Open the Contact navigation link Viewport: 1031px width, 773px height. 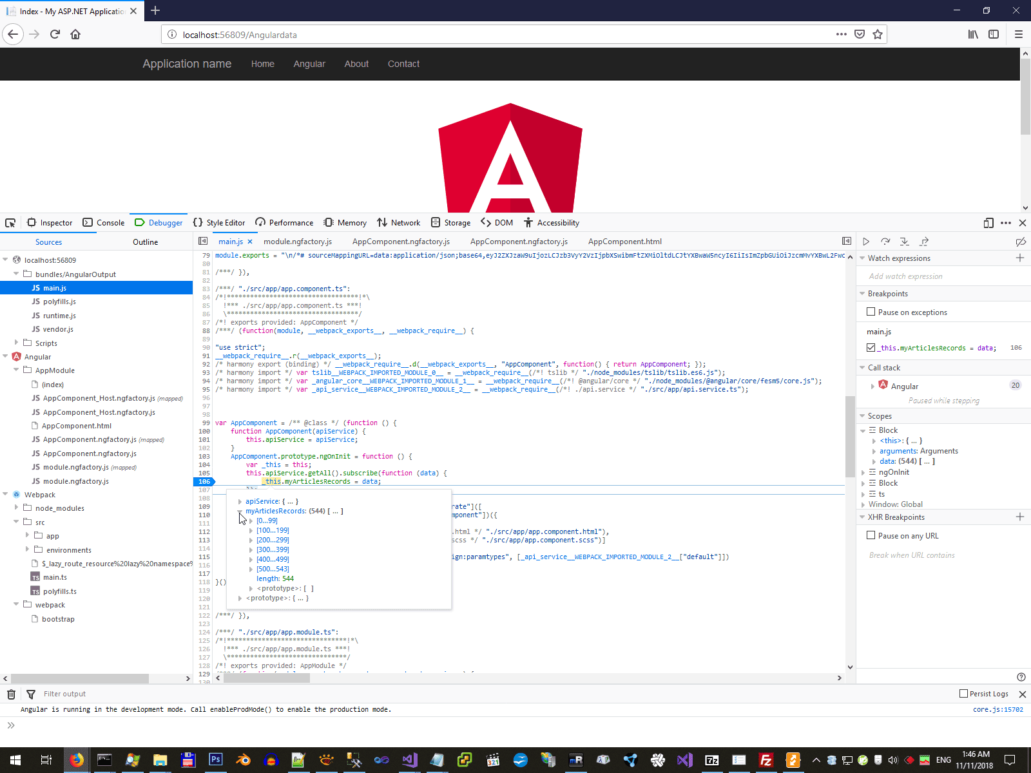pos(403,64)
